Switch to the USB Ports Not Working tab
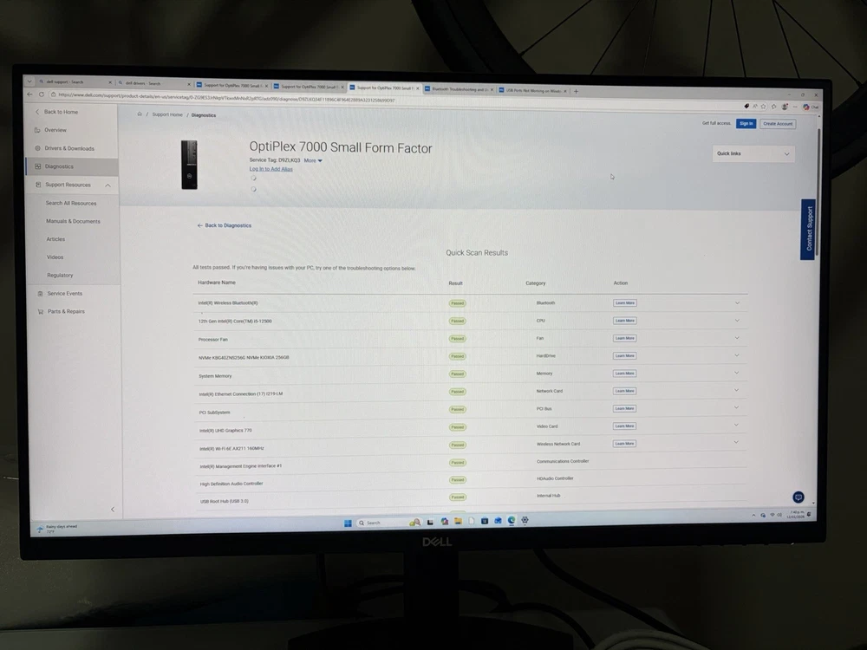867x650 pixels. (533, 89)
